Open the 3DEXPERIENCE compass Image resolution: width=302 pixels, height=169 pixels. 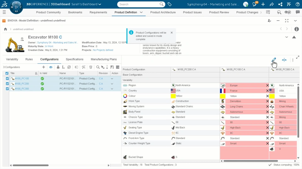(x=16, y=7)
